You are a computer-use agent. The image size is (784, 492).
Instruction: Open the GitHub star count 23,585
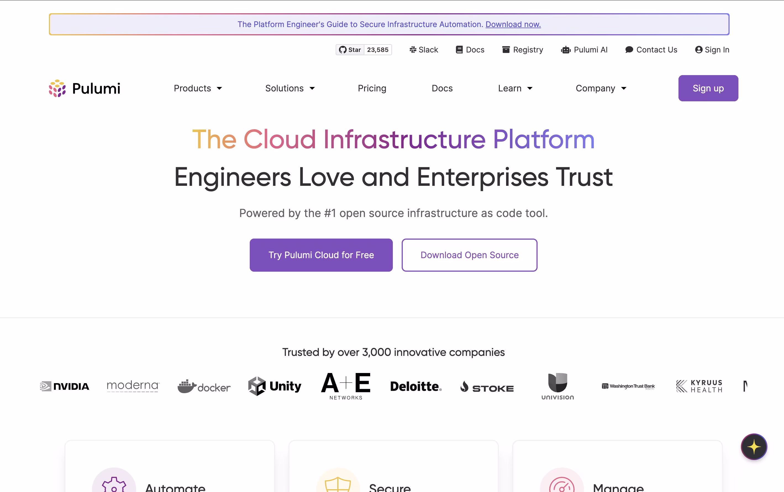(x=378, y=50)
